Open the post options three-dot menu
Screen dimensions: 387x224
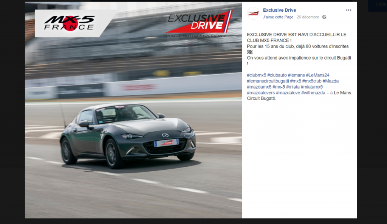pyautogui.click(x=348, y=10)
